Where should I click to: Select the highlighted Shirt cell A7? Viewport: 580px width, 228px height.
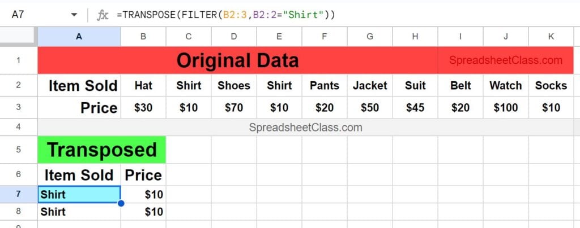pos(79,194)
